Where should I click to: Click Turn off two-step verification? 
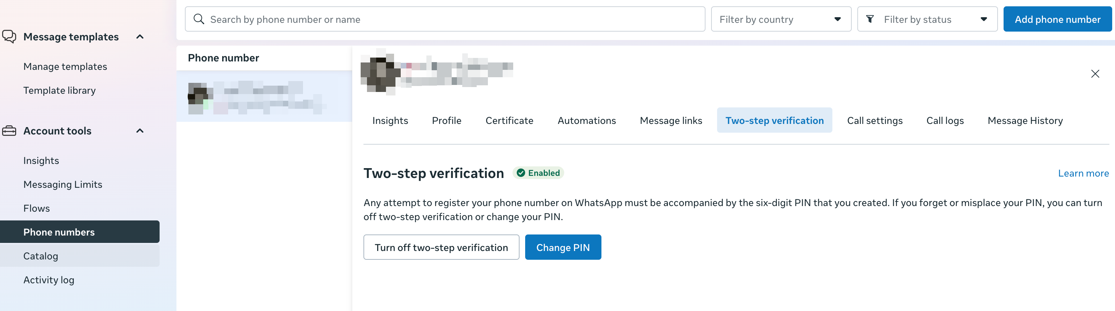coord(442,247)
